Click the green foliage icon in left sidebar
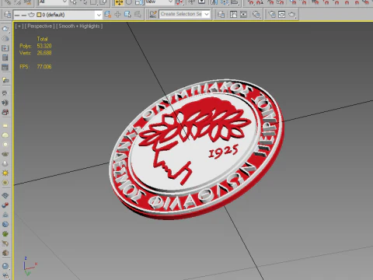The image size is (373, 280). [5, 234]
